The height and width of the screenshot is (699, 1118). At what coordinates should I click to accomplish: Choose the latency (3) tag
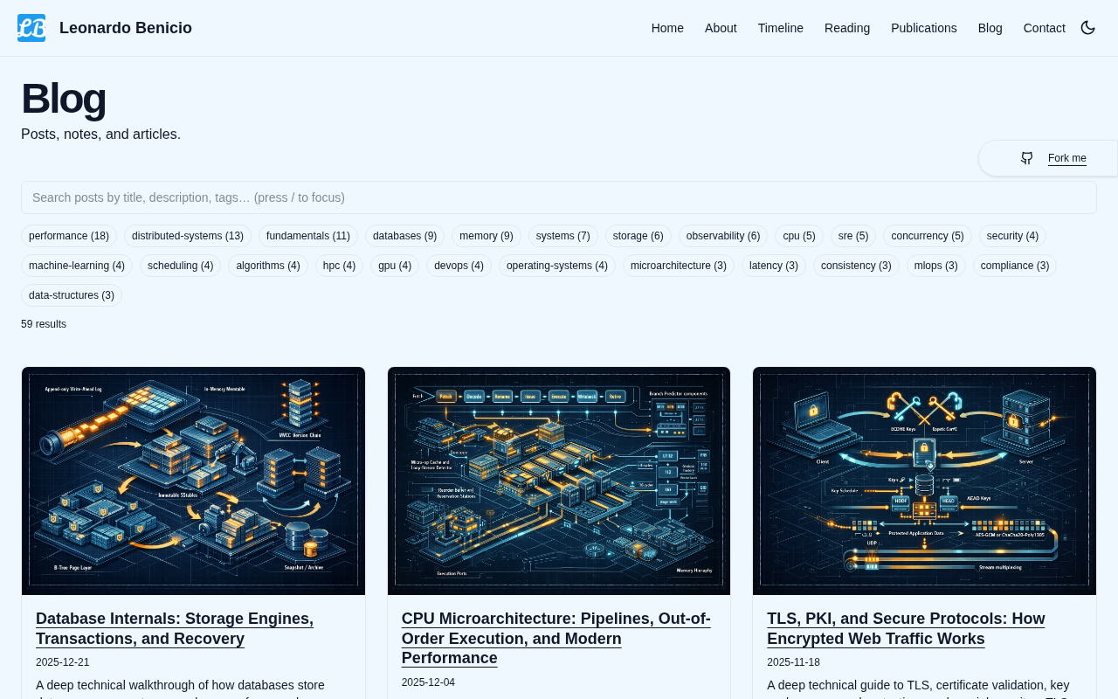click(774, 266)
